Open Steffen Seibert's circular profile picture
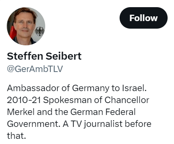 pos(26,26)
